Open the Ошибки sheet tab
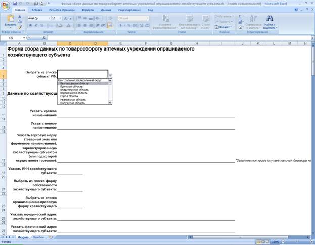Image resolution: width=315 pixels, height=245 pixels. [x=38, y=237]
